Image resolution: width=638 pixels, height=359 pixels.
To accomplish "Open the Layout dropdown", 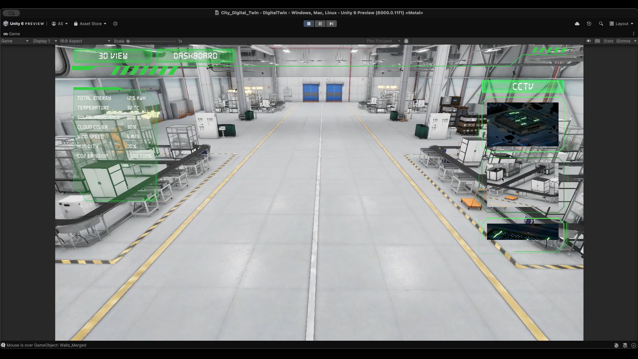I will [621, 24].
